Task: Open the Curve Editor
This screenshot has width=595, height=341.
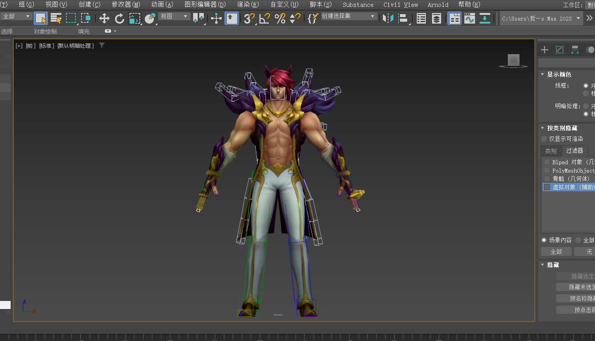Action: [470, 18]
